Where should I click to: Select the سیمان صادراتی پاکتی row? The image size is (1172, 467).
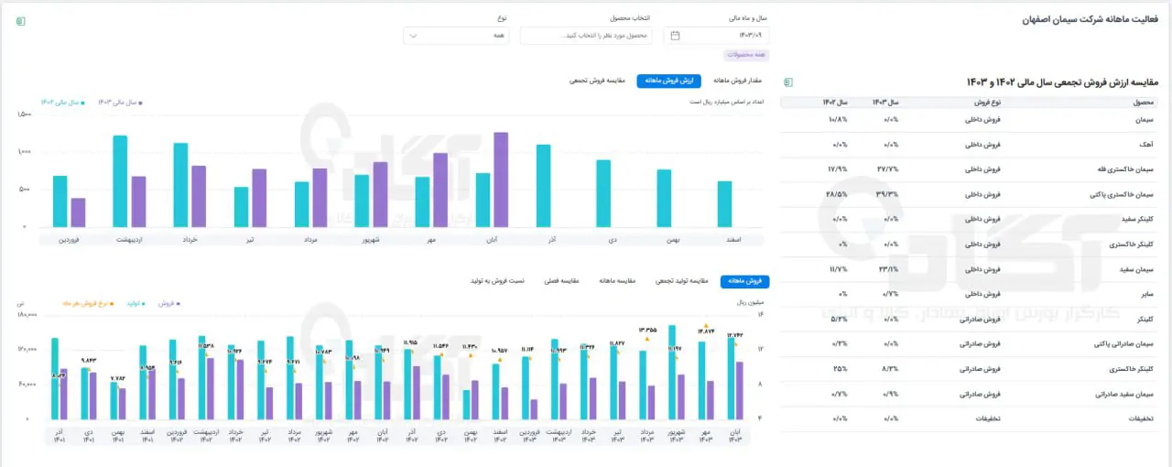[x=971, y=344]
